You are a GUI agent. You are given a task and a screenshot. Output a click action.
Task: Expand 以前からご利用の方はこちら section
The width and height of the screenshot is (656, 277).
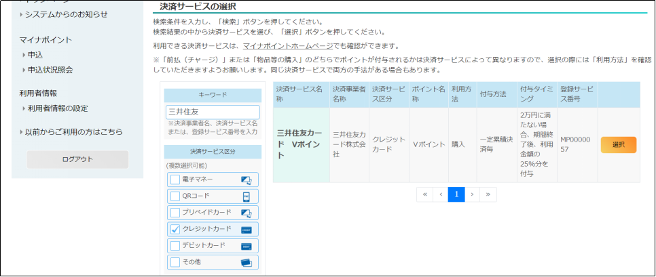click(73, 131)
